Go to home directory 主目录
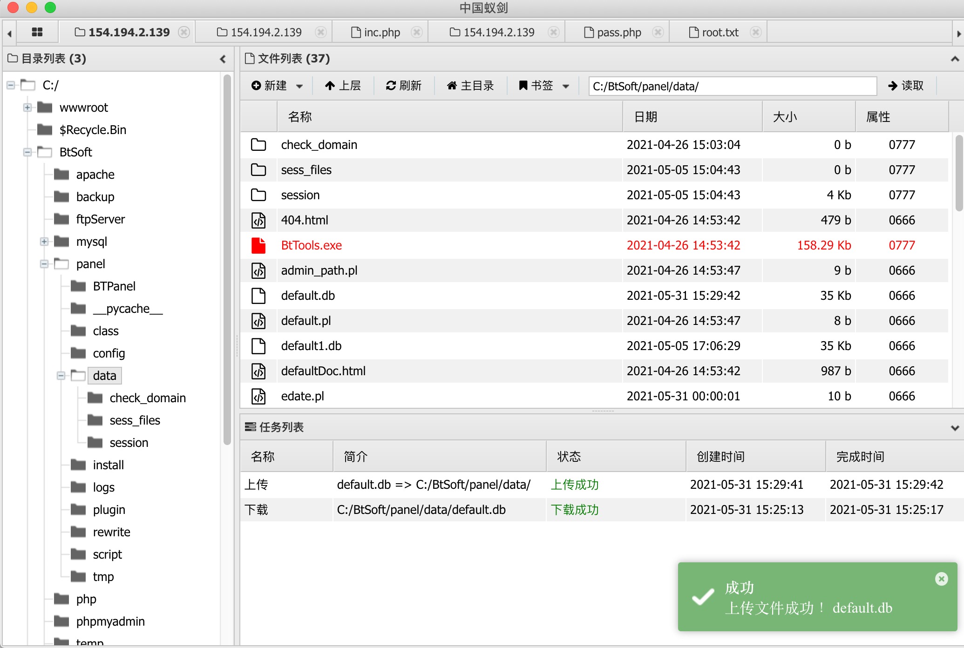This screenshot has width=964, height=648. click(470, 86)
